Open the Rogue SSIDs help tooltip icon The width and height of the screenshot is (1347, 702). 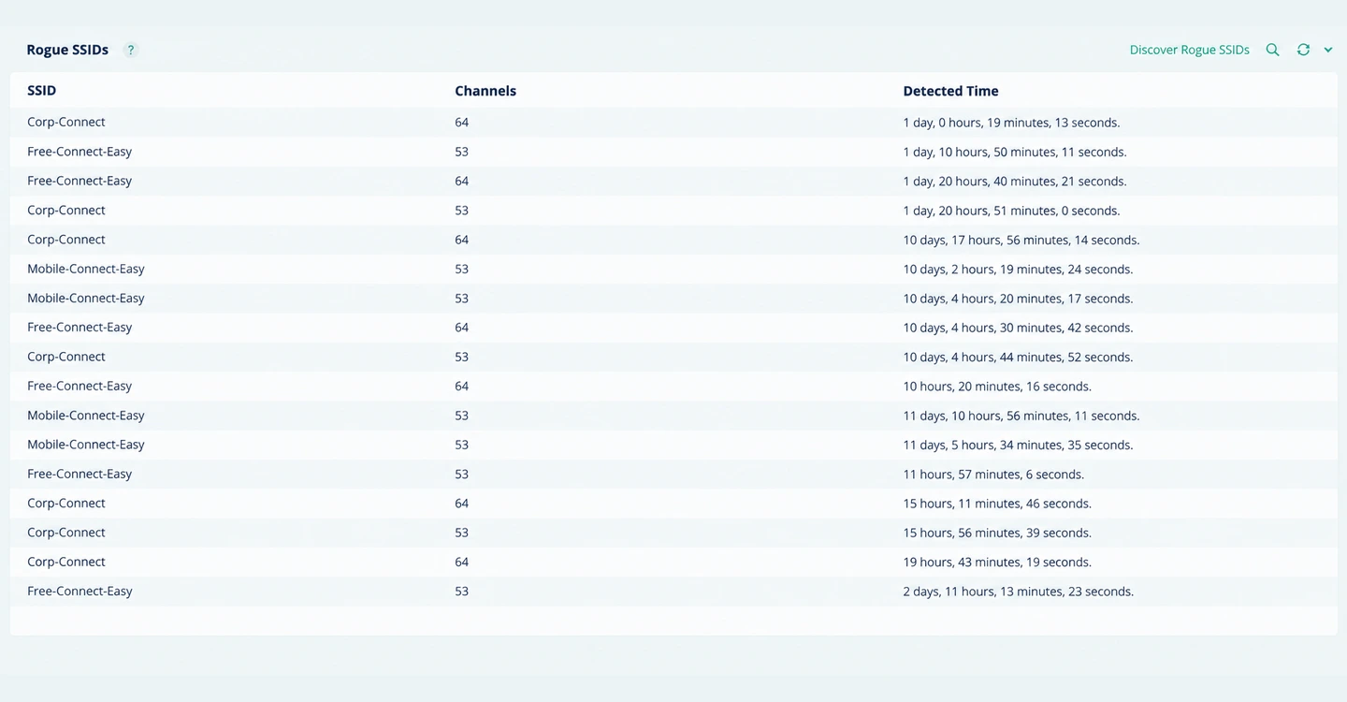(x=131, y=51)
